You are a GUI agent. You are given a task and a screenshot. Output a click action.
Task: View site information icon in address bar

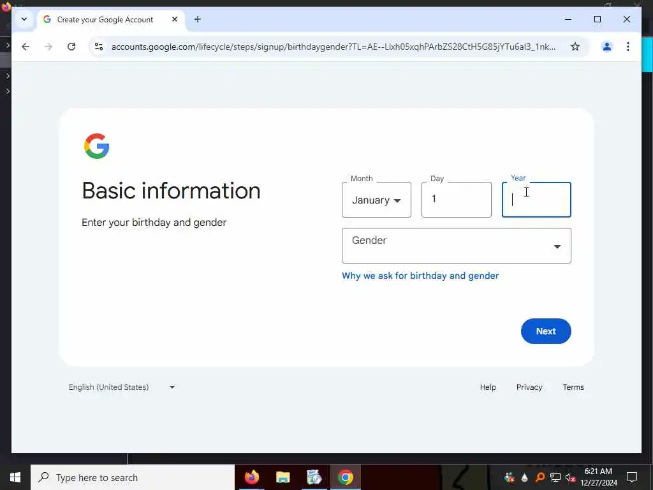(99, 47)
